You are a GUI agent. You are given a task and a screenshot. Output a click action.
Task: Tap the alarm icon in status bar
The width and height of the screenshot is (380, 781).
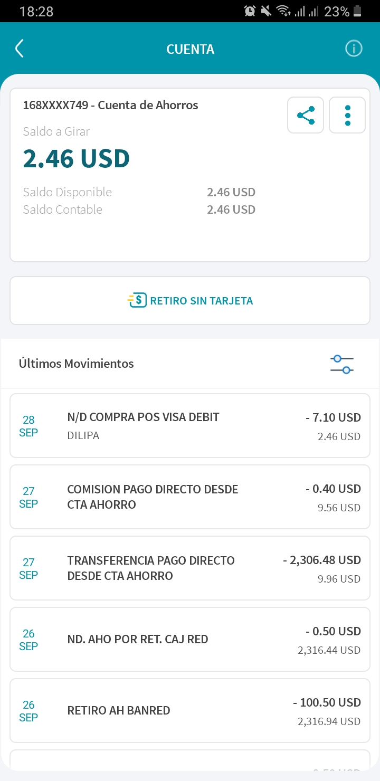click(x=250, y=11)
